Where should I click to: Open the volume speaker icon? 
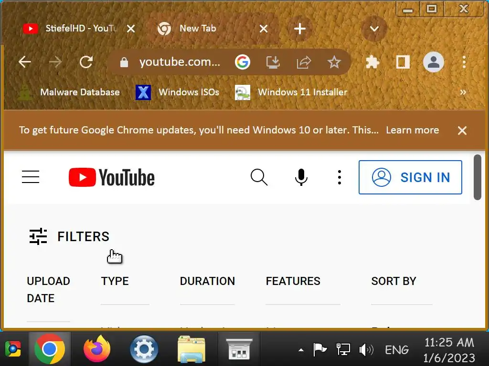[x=366, y=349]
